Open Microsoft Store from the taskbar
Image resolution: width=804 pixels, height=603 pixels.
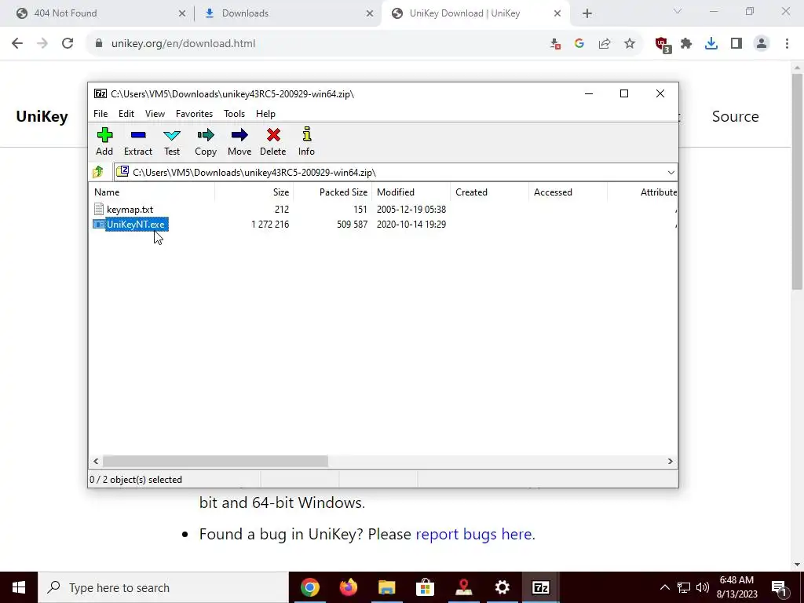[425, 587]
